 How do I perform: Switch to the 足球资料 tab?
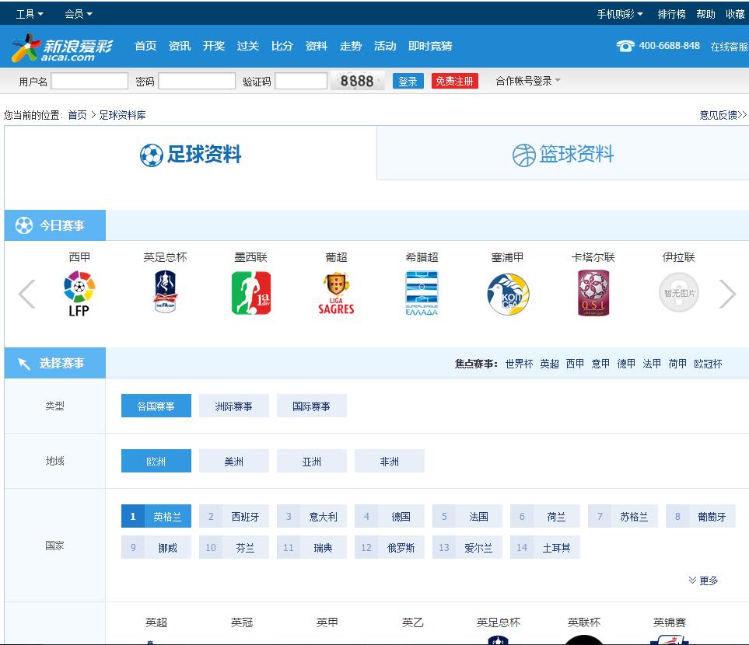point(191,154)
